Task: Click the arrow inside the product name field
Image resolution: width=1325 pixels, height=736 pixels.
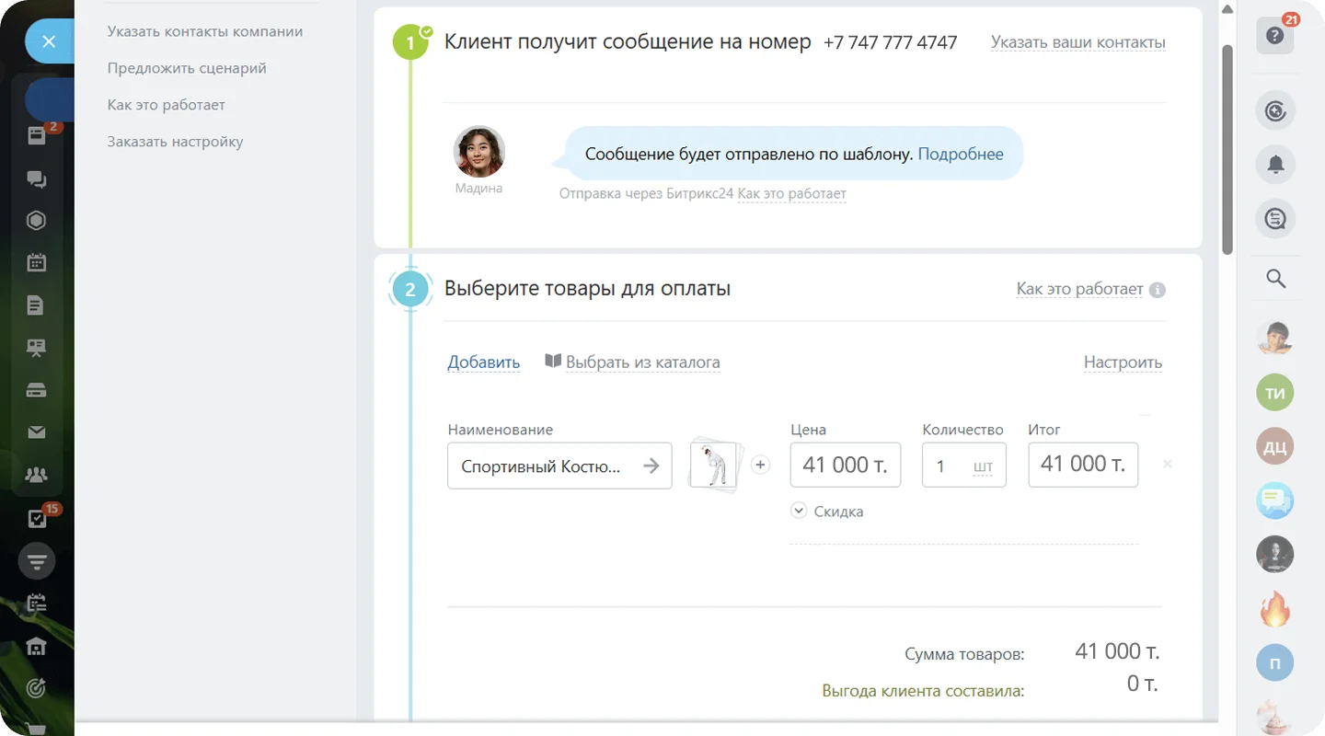Action: (x=651, y=466)
